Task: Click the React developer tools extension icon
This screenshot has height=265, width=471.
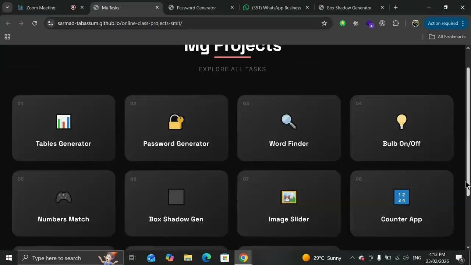Action: (356, 23)
